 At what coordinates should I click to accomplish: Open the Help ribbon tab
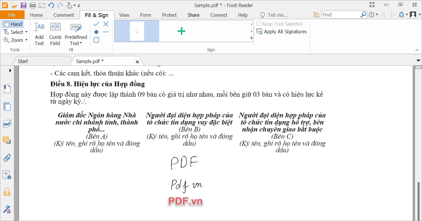coord(243,15)
